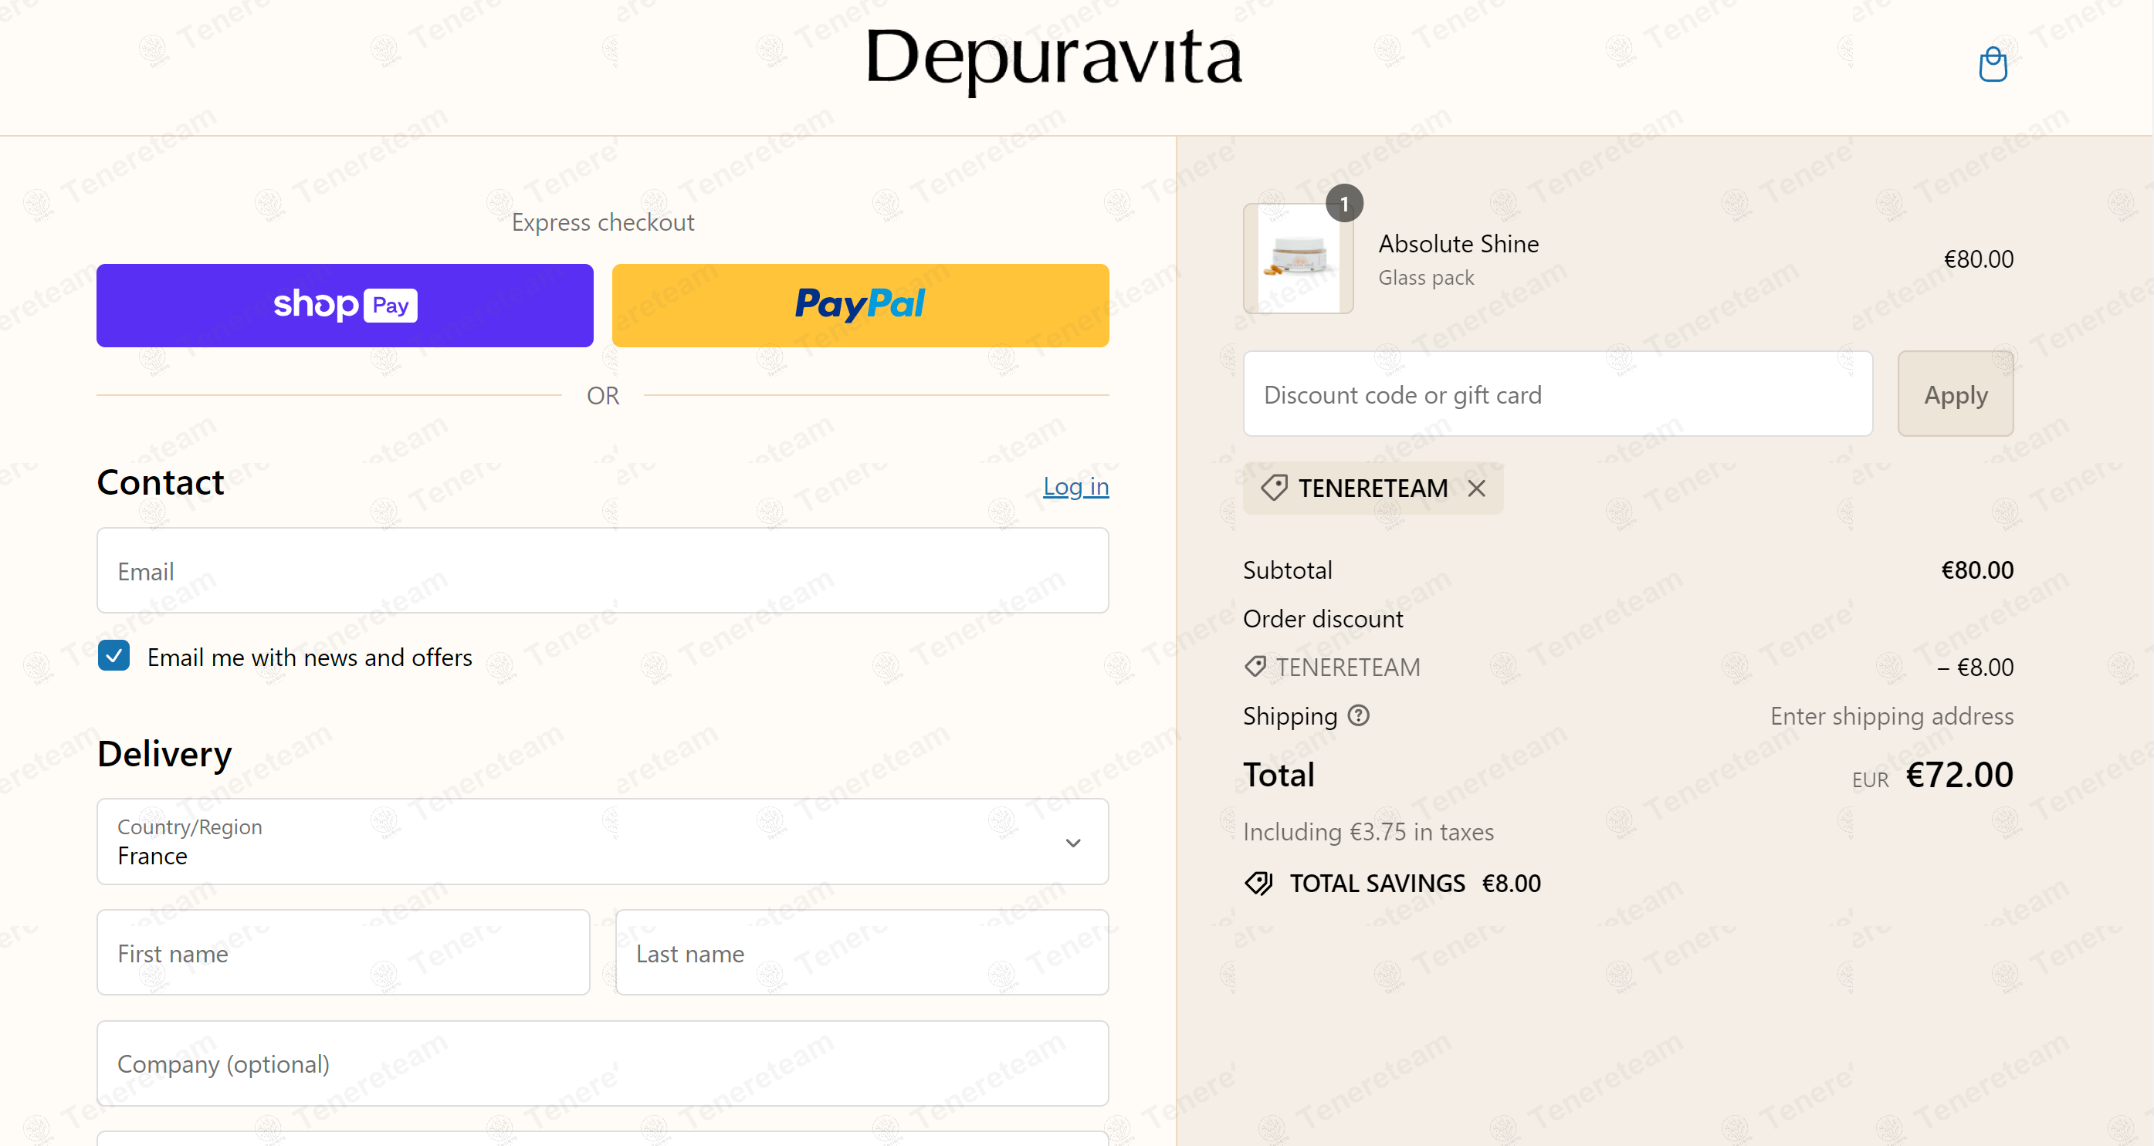Remove the TENERETEAM discount code
This screenshot has width=2154, height=1146.
click(x=1477, y=488)
